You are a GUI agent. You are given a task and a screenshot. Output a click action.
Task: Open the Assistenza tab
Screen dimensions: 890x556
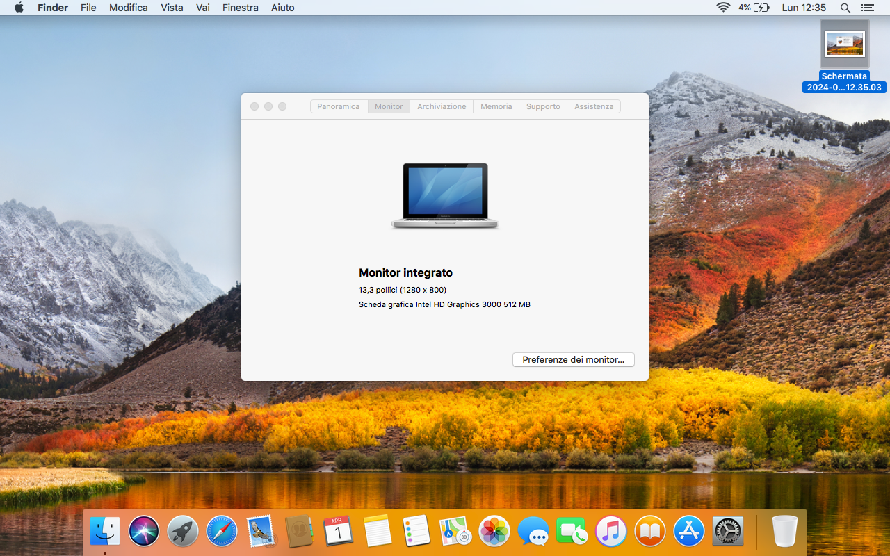(594, 106)
